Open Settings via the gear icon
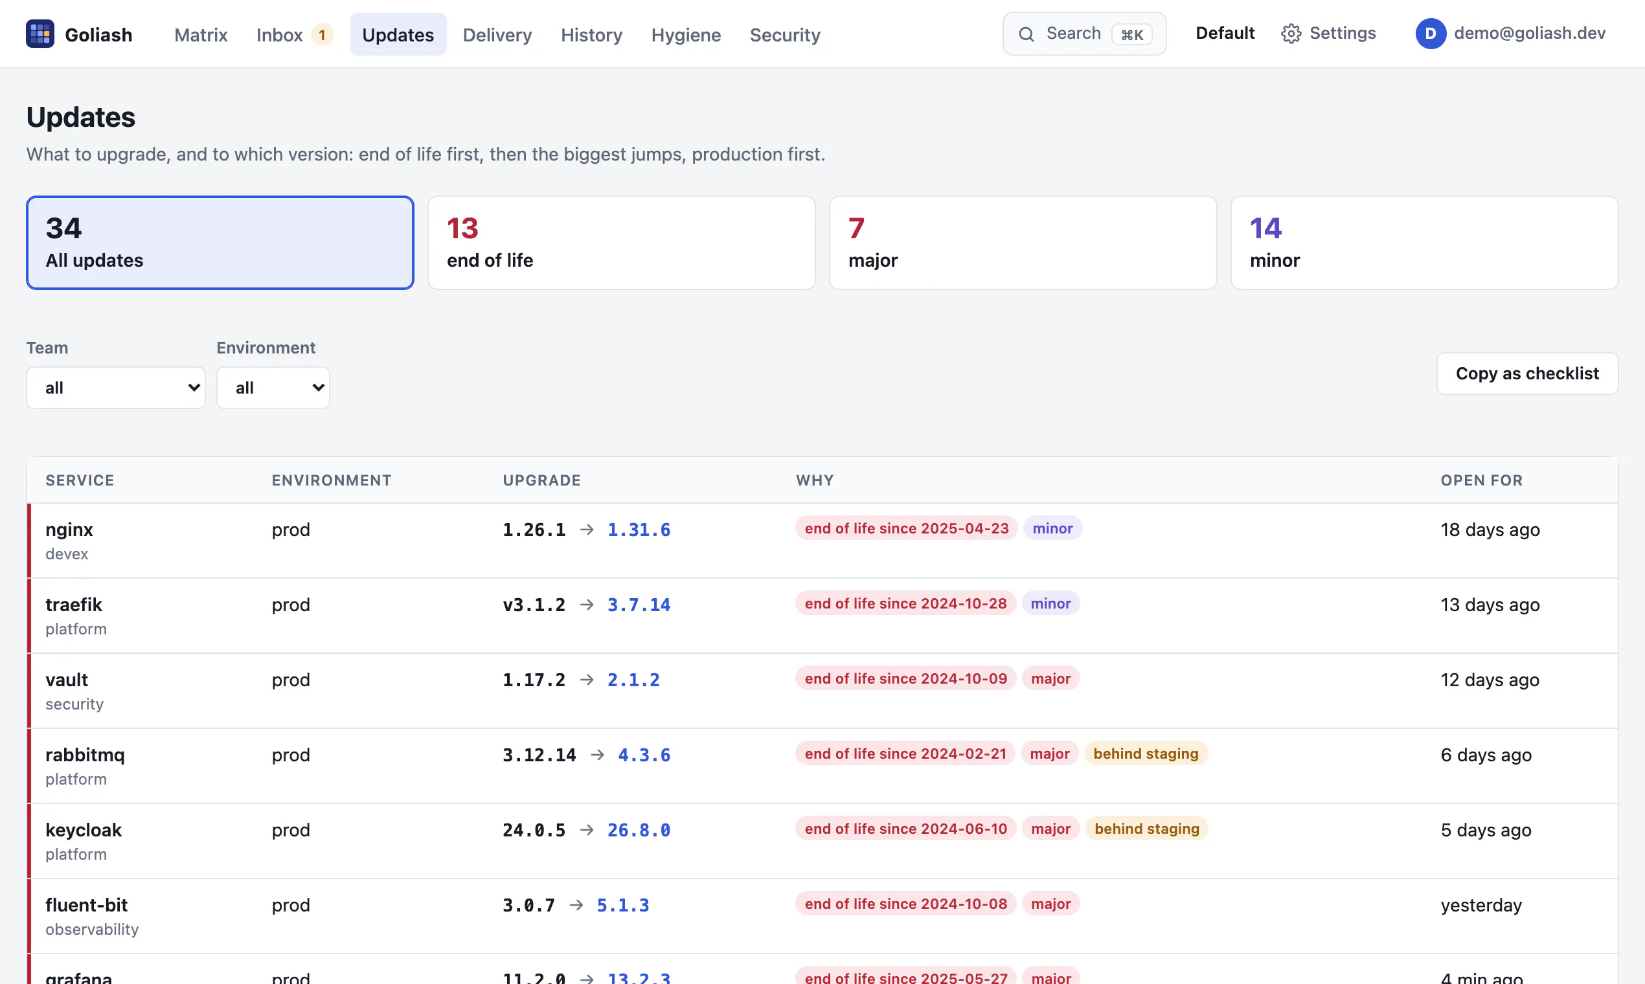 [1291, 34]
